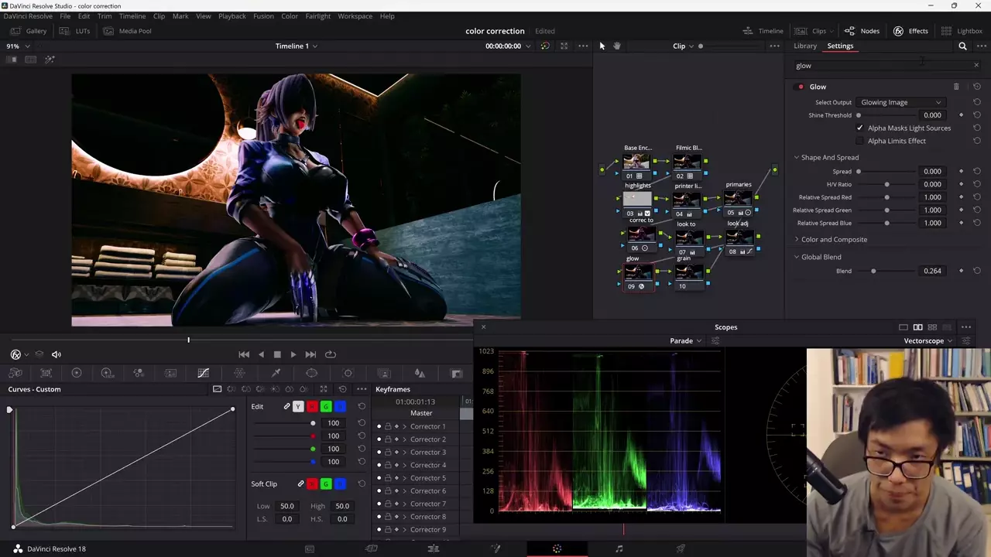Enable Alpha Limits Effect checkbox
The height and width of the screenshot is (557, 991).
(x=859, y=141)
